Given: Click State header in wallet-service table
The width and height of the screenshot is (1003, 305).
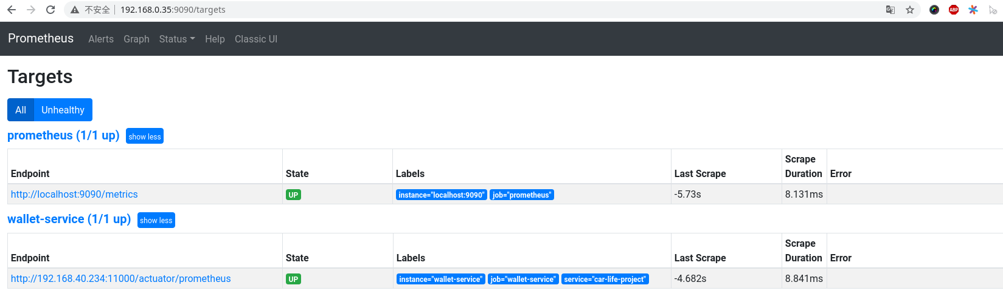Looking at the screenshot, I should point(297,258).
